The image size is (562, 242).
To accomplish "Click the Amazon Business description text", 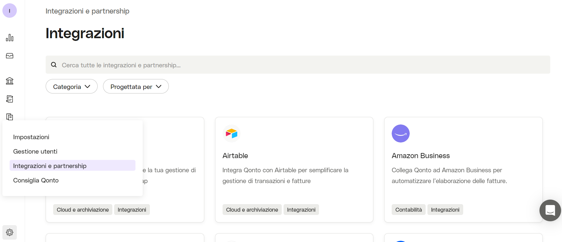I will point(449,176).
